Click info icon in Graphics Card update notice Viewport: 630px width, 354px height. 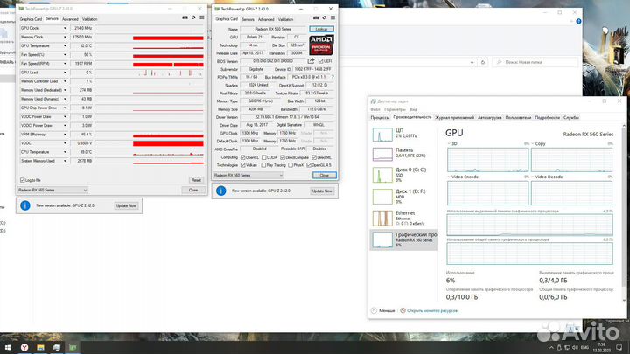pos(221,191)
